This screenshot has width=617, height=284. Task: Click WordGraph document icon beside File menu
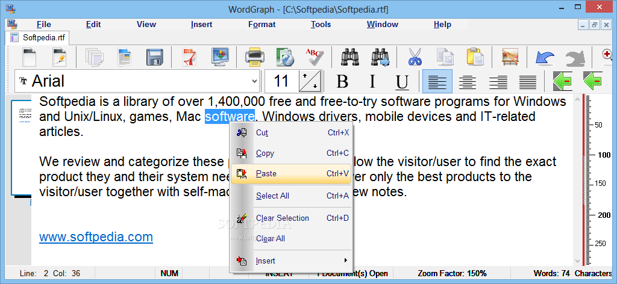tap(12, 24)
